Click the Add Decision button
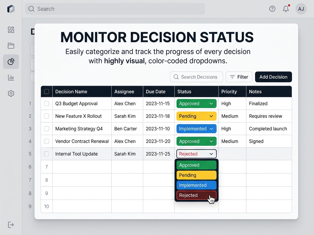This screenshot has width=314, height=235. point(273,77)
